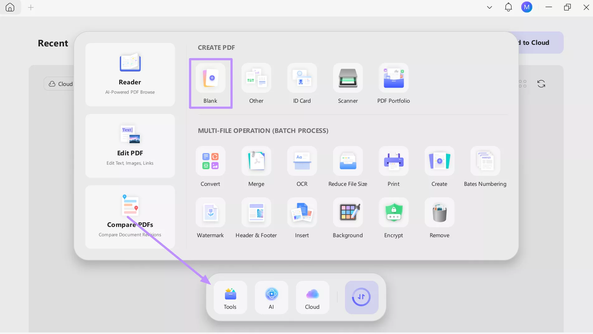Launch the OCR batch tool

(301, 167)
